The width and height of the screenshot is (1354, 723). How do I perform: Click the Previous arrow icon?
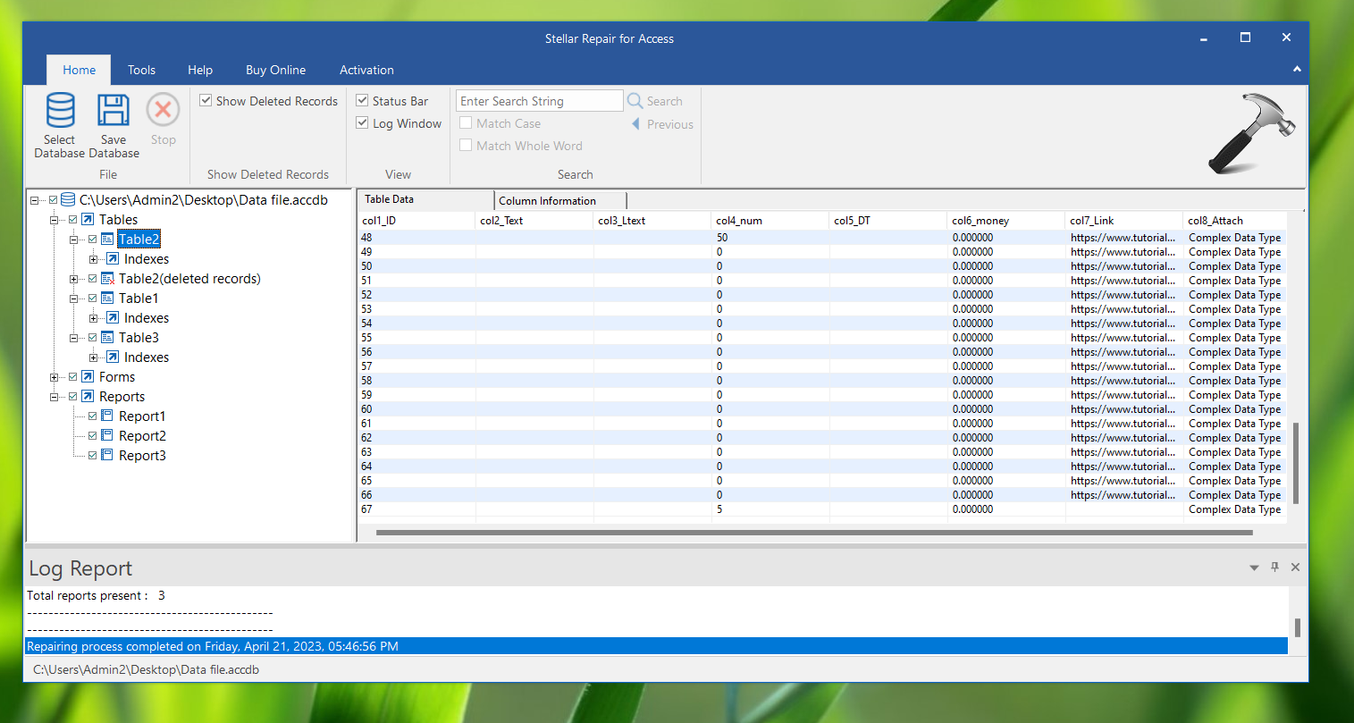[x=636, y=124]
